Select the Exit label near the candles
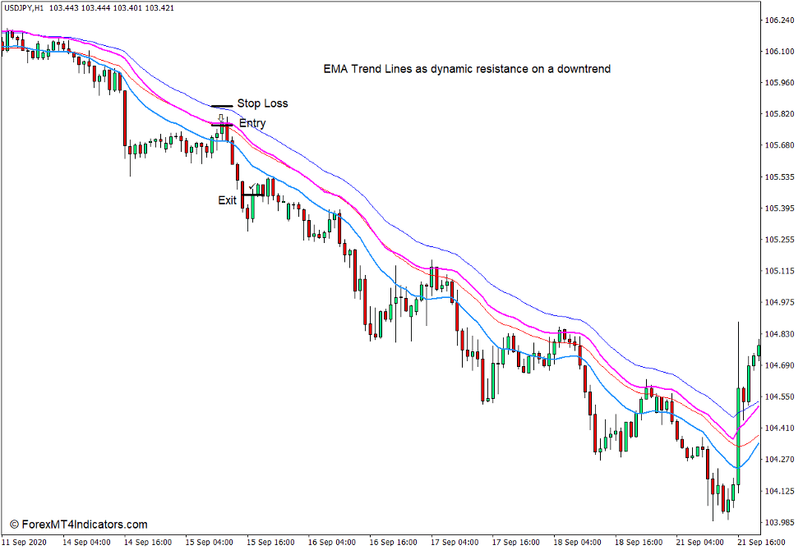 [226, 200]
